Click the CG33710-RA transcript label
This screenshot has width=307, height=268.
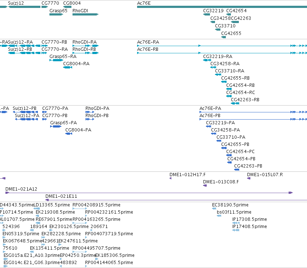pos(230,71)
